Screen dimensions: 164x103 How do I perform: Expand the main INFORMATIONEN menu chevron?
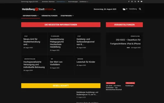click(38, 16)
